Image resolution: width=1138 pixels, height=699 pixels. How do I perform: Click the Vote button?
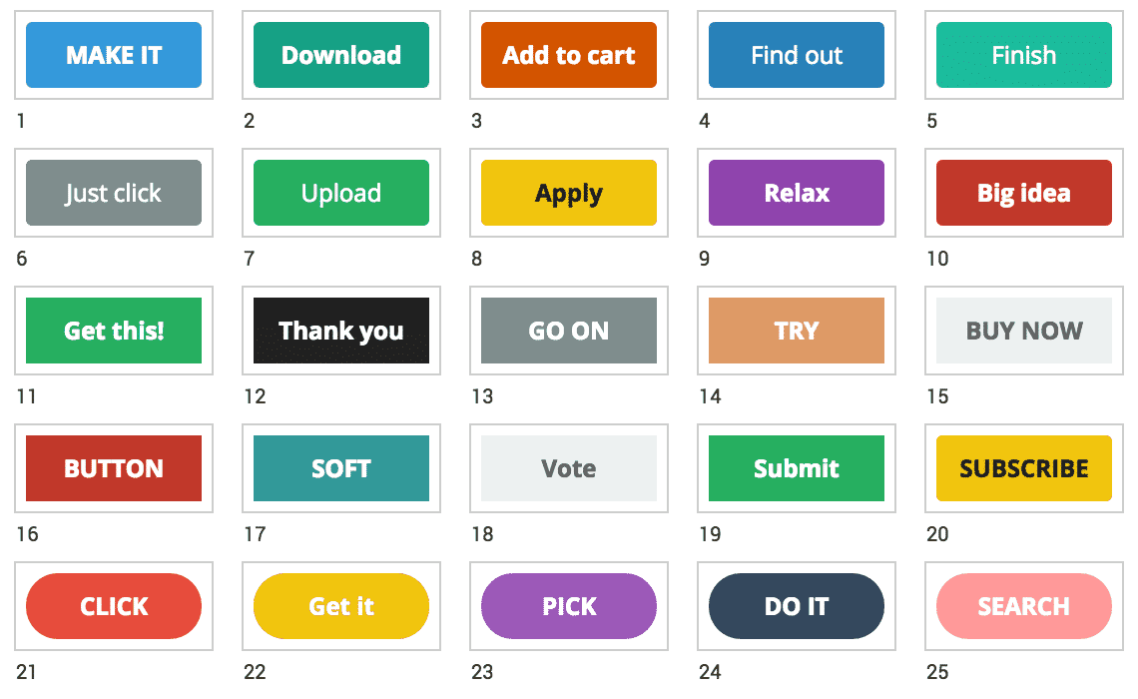[x=568, y=468]
